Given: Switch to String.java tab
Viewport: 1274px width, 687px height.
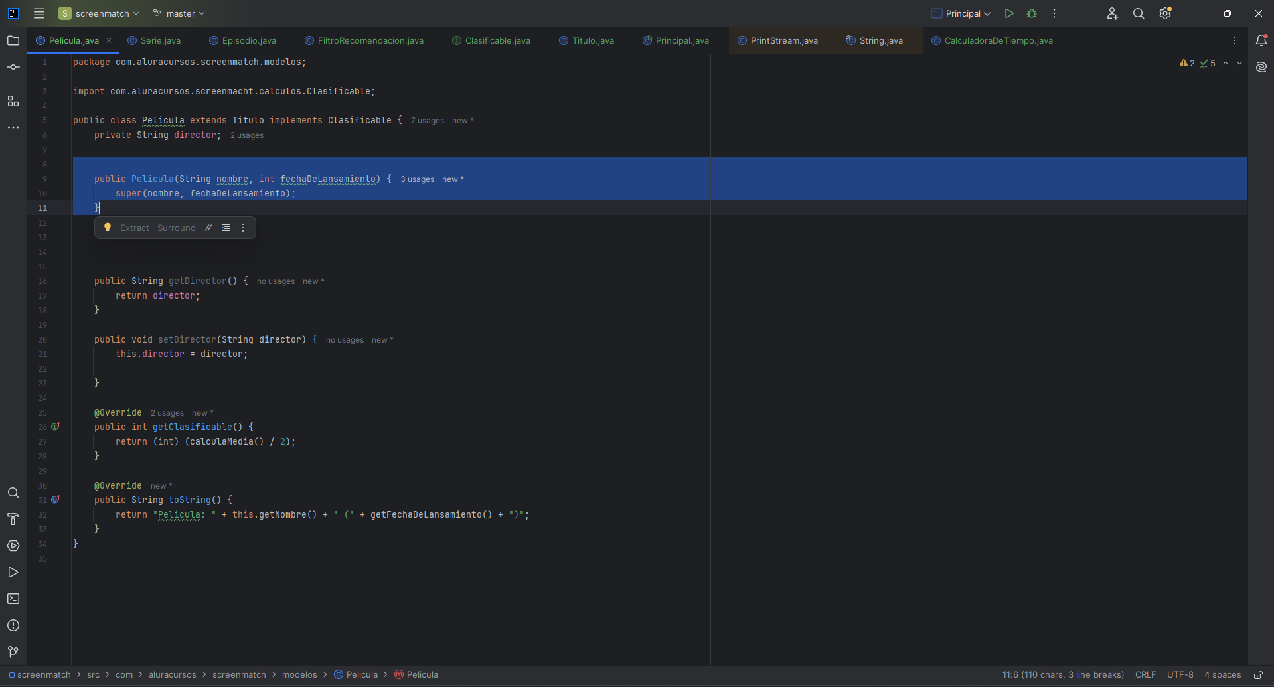Looking at the screenshot, I should [x=880, y=40].
